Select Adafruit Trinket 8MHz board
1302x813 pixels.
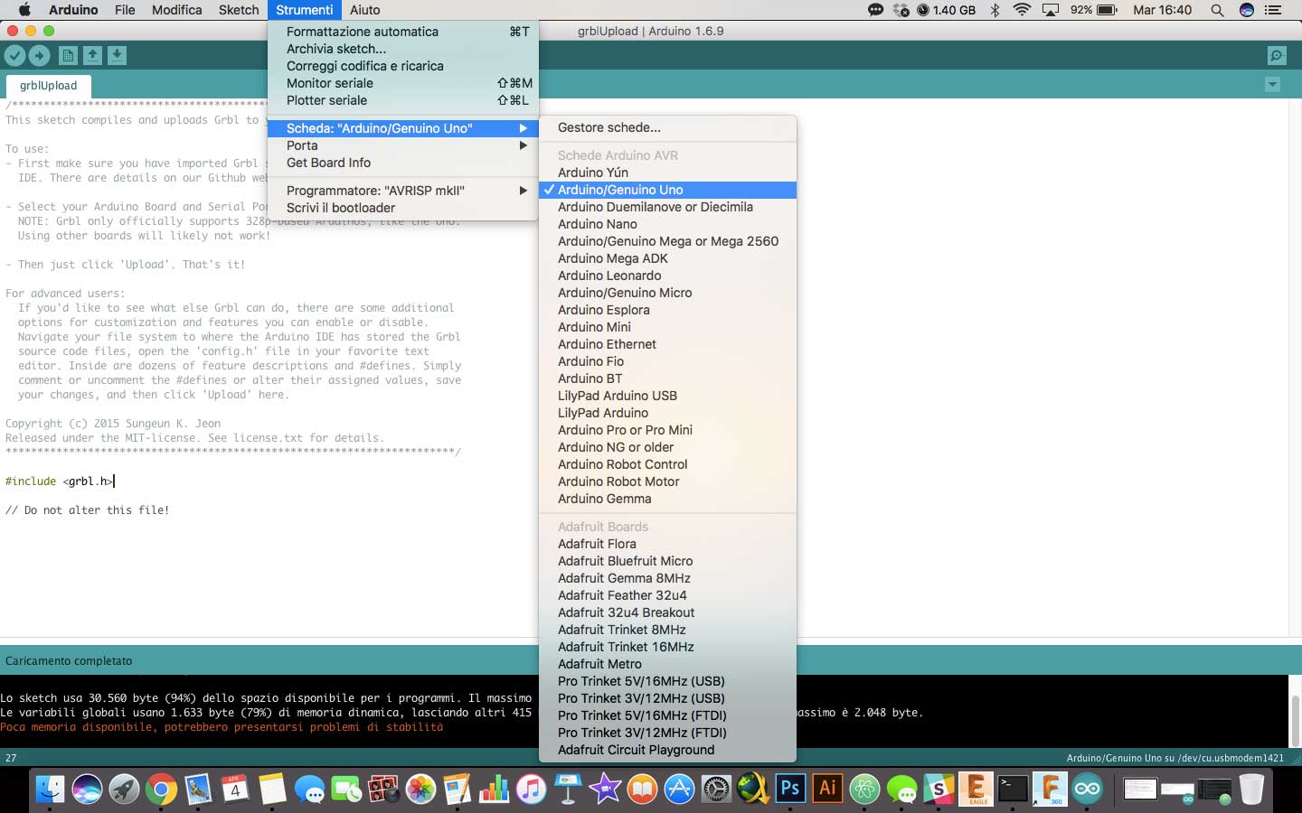tap(667, 630)
